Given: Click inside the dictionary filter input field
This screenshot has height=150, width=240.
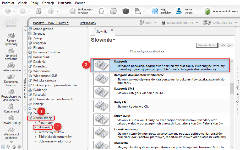Looking at the screenshot, I should click(x=162, y=45).
